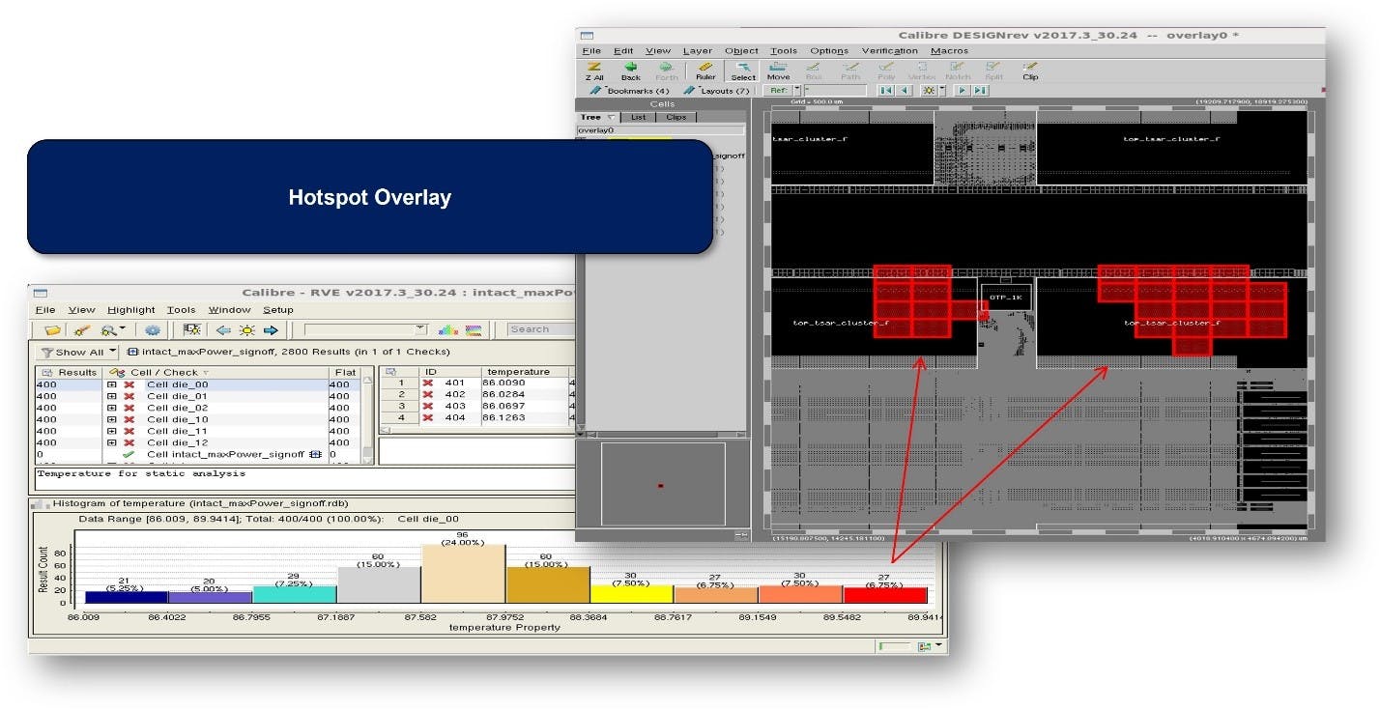The image size is (1380, 710).
Task: Click the red histogram bar at 27 results
Action: point(885,595)
